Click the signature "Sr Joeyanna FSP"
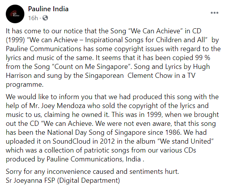 coord(31,180)
